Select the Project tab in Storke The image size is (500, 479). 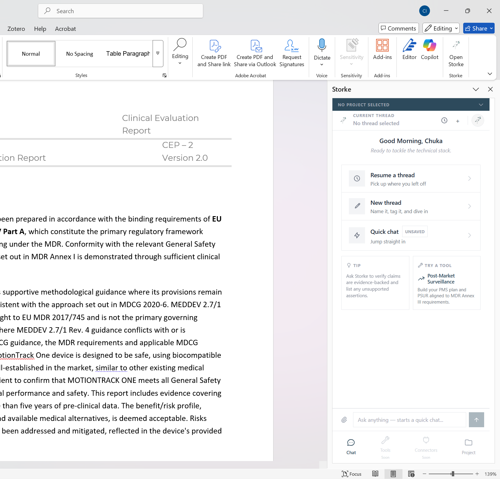click(x=468, y=447)
